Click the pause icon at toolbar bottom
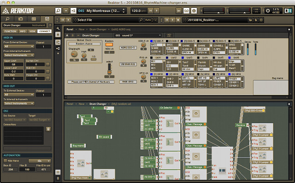This screenshot has width=295, height=183. coord(58,178)
